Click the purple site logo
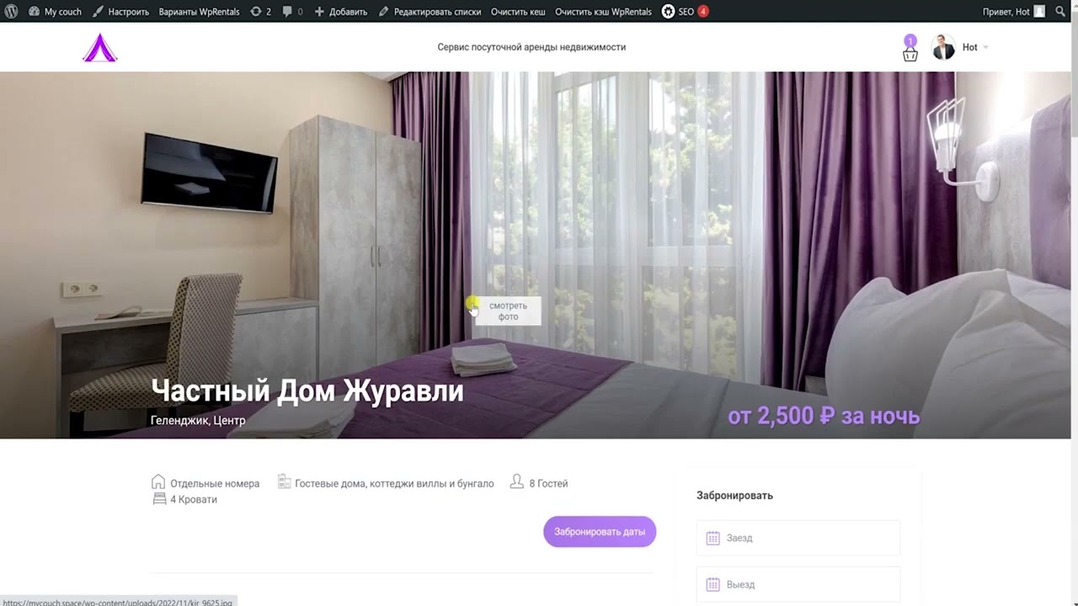Viewport: 1078px width, 606px height. (x=100, y=47)
